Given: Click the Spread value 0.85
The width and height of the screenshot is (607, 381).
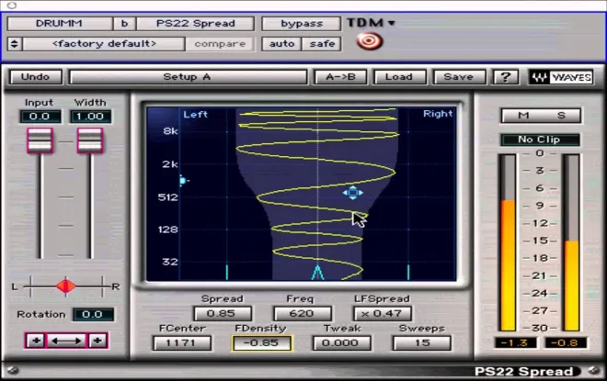Looking at the screenshot, I should click(223, 313).
